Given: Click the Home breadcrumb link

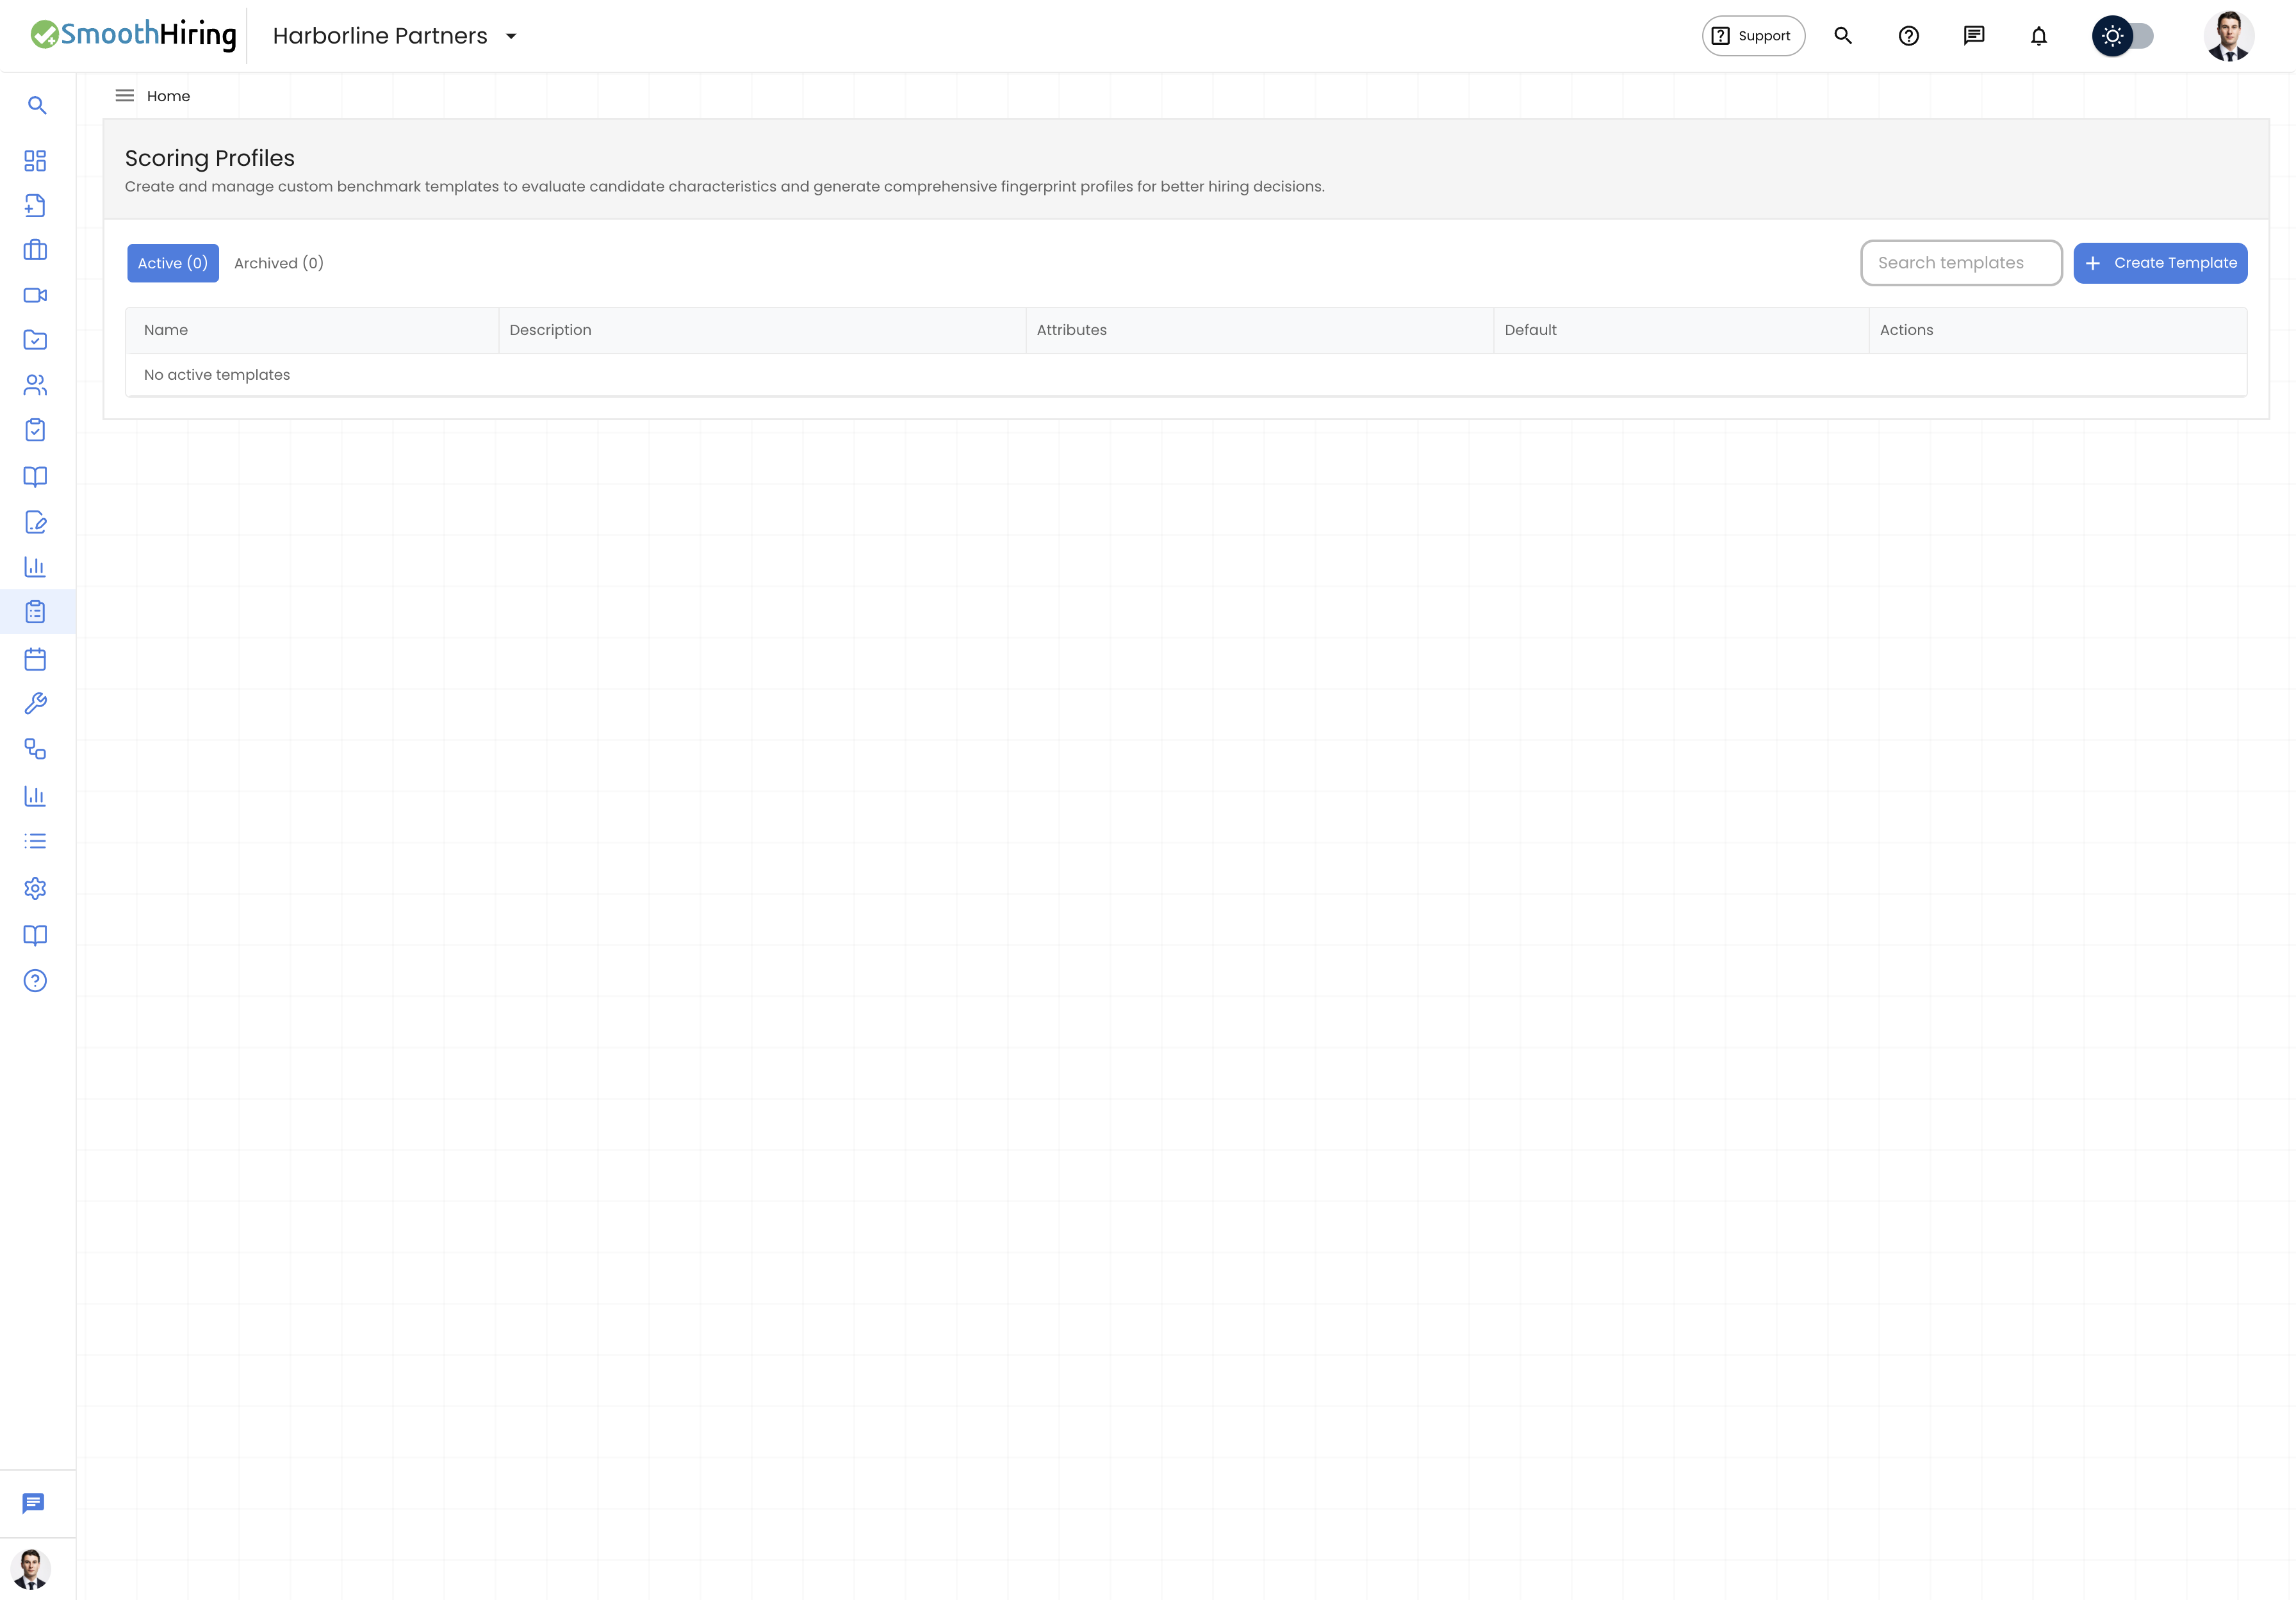Looking at the screenshot, I should (x=168, y=96).
